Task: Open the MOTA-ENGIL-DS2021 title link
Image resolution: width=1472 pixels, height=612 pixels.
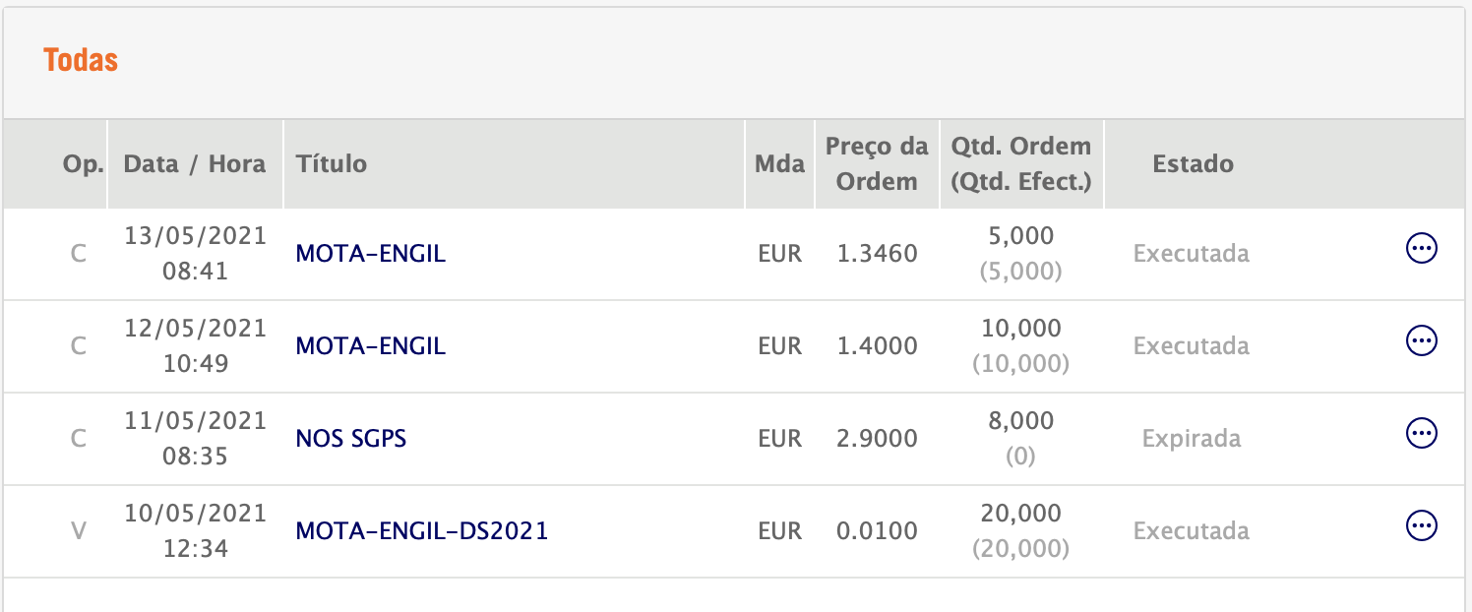Action: [422, 531]
